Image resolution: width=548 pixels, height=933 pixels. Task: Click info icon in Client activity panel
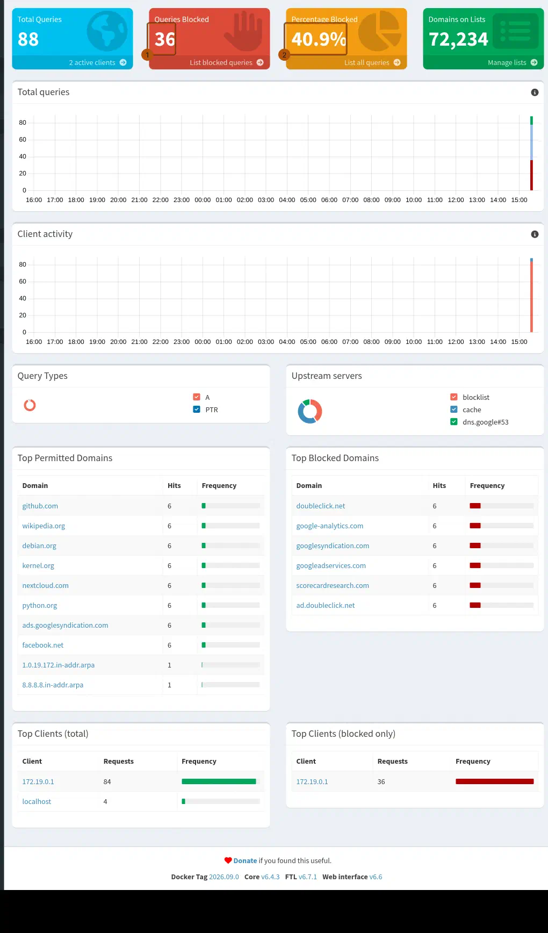[x=535, y=234]
